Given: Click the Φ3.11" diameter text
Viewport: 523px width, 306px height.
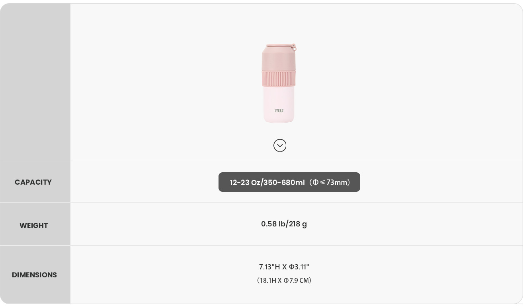Looking at the screenshot, I should [x=299, y=267].
